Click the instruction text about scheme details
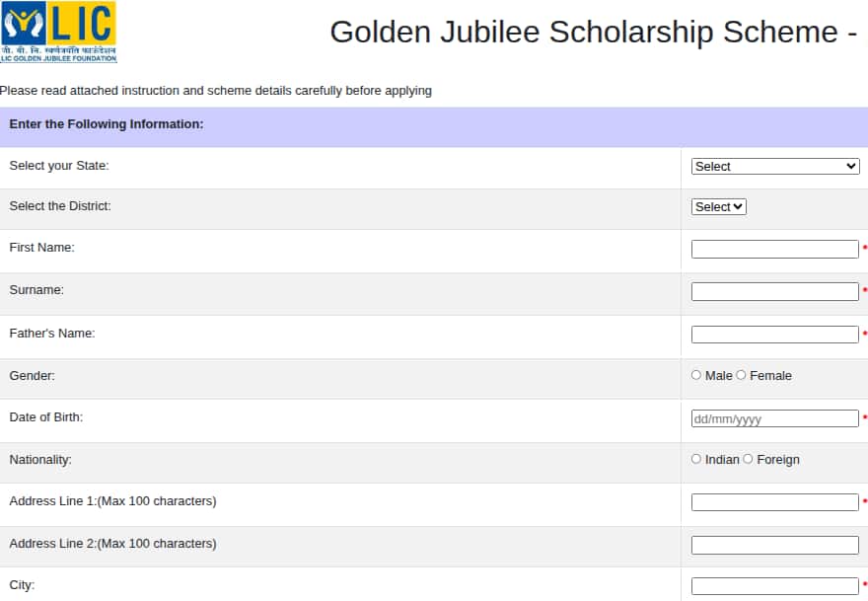 click(x=215, y=91)
